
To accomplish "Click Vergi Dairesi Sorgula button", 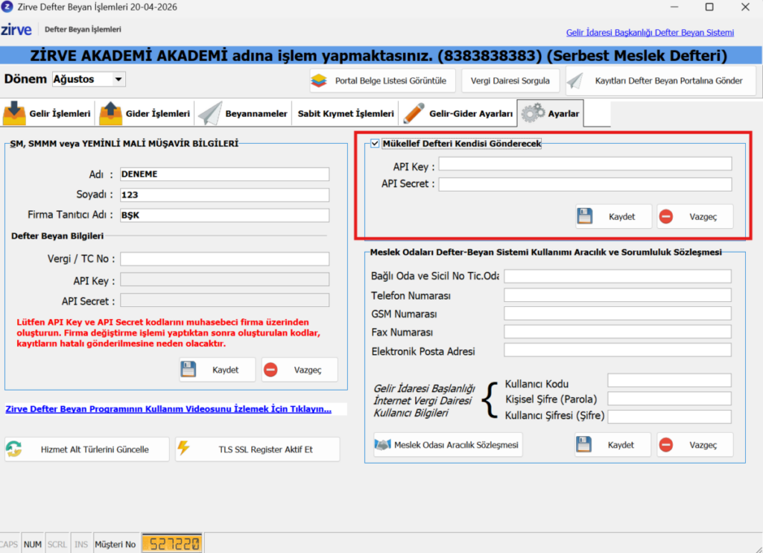I will [510, 80].
